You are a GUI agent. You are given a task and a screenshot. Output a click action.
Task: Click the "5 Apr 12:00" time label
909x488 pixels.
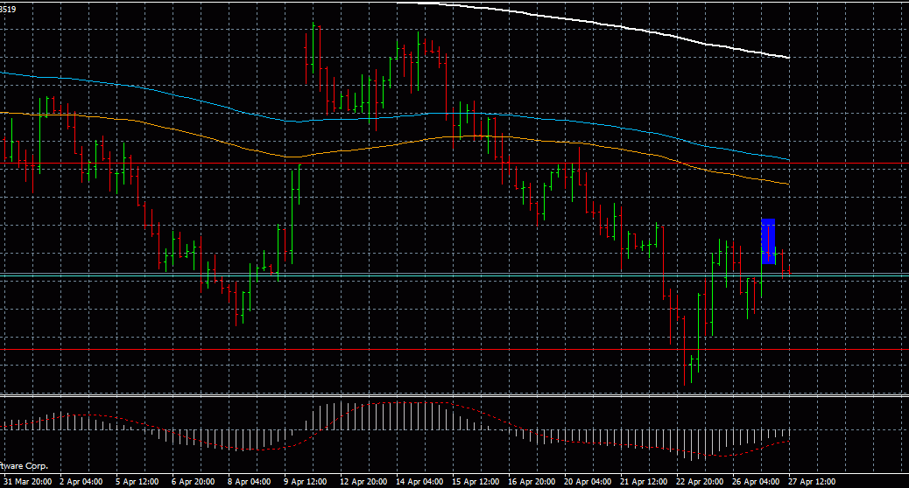(x=137, y=482)
